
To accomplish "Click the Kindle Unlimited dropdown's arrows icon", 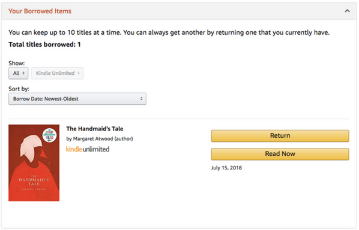I will 79,73.
